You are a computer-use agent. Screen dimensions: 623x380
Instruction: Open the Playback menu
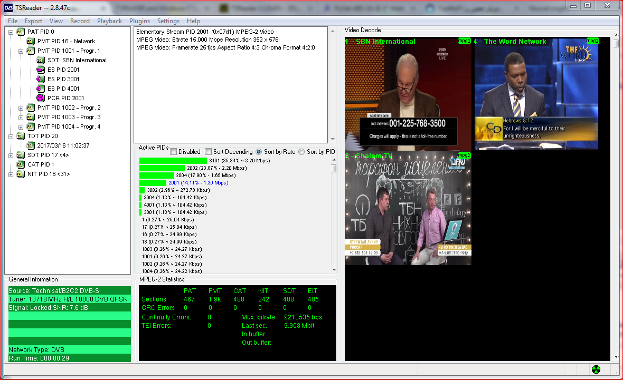coord(109,21)
